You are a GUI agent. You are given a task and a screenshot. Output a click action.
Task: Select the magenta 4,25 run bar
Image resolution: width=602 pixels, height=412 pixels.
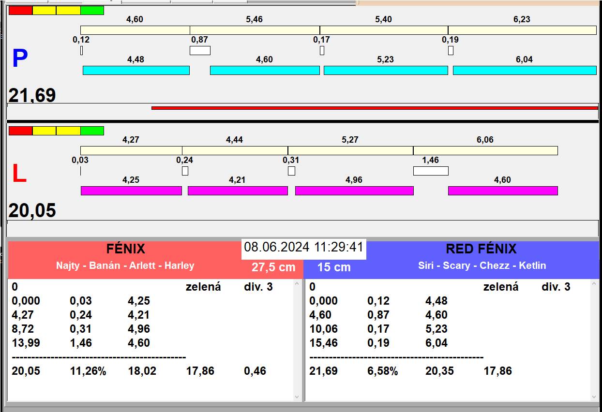pos(131,191)
